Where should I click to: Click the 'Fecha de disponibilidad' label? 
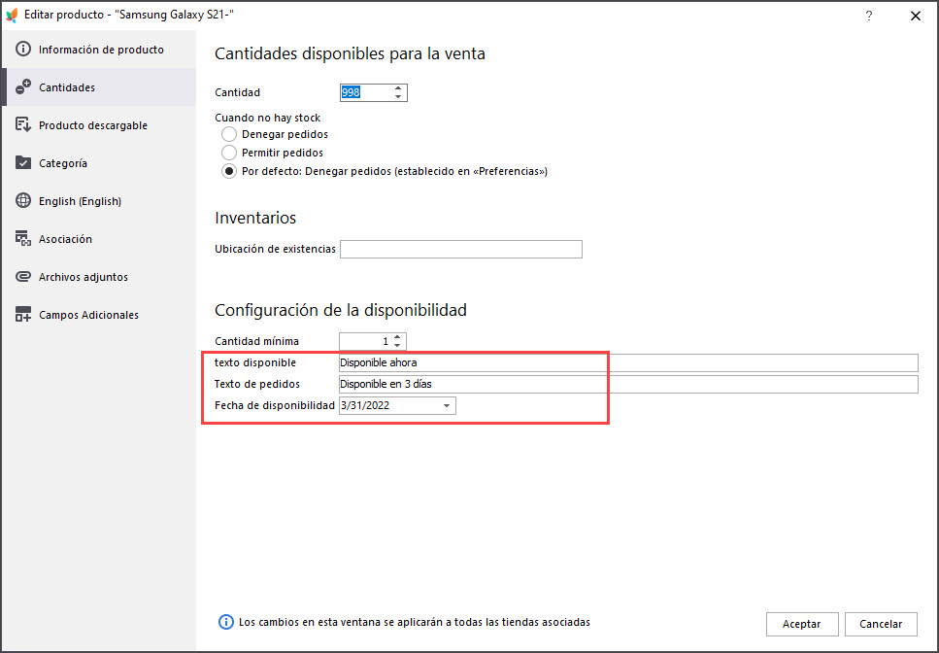tap(274, 405)
